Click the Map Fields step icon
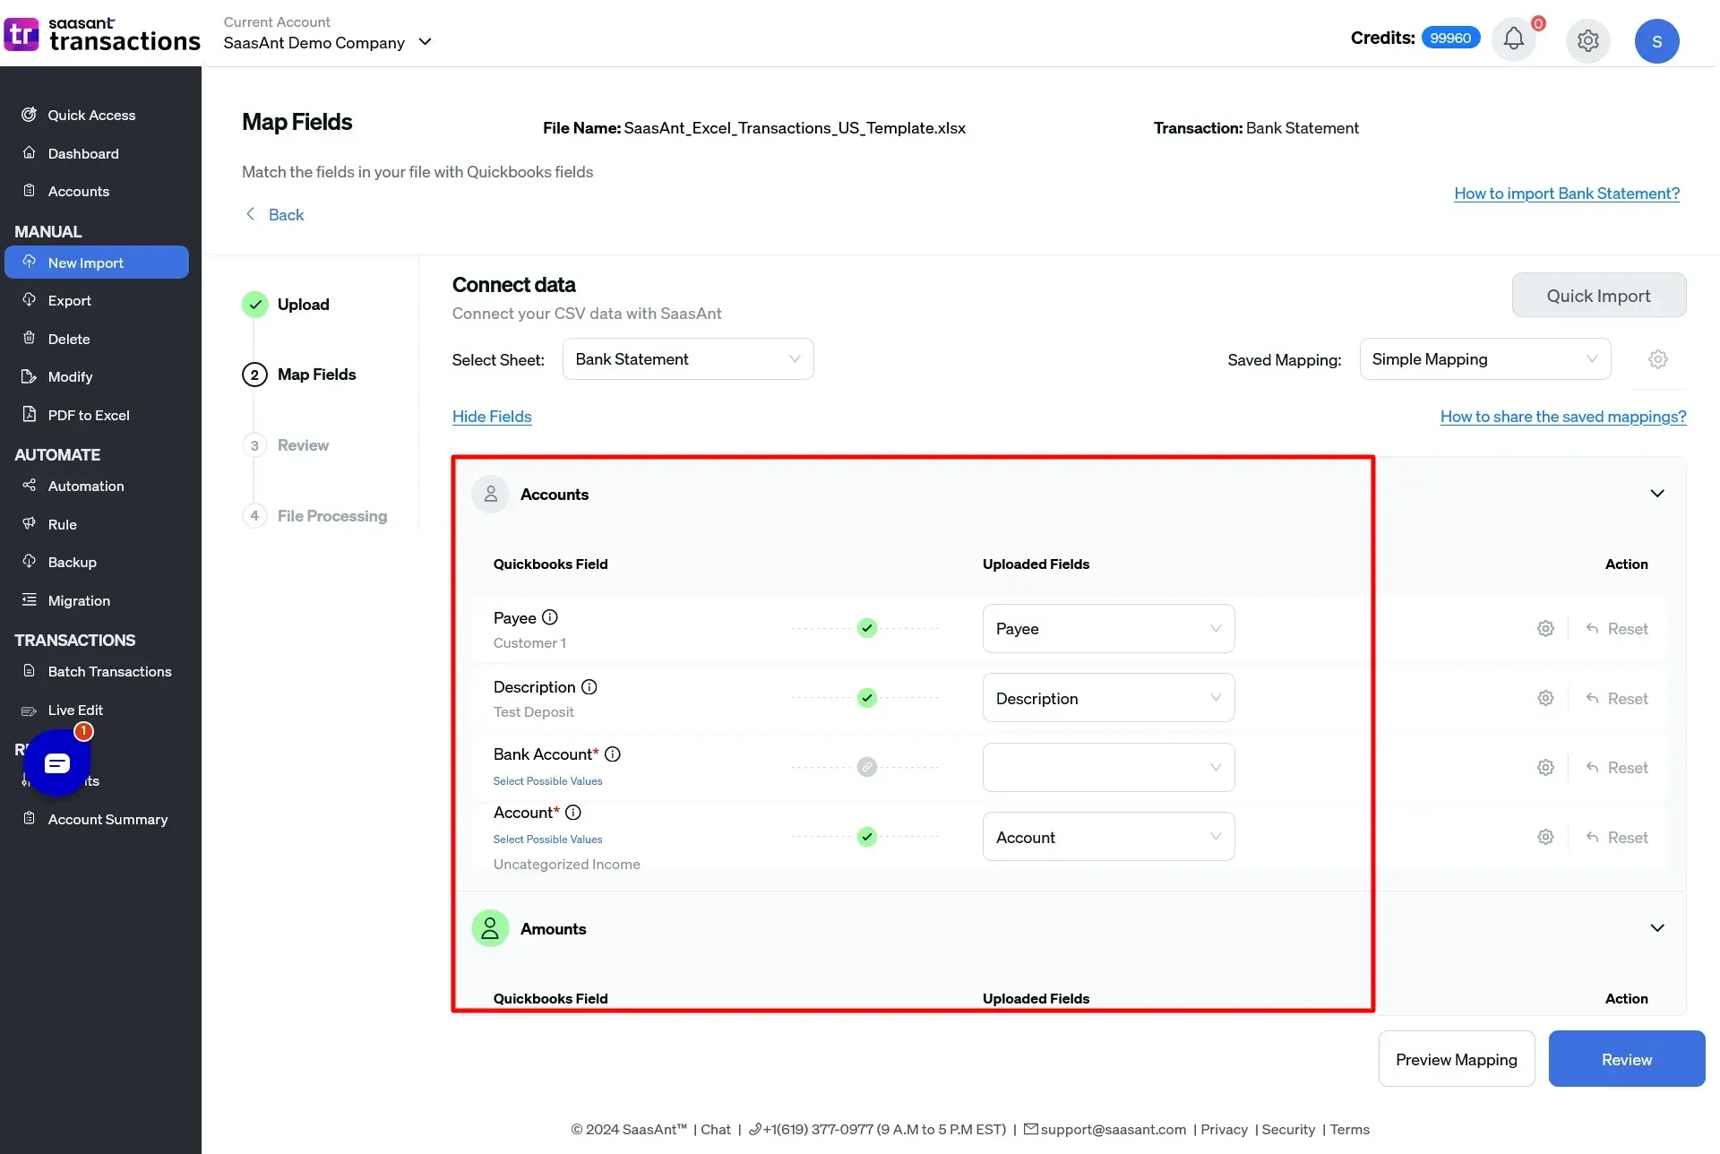This screenshot has width=1720, height=1154. tap(255, 374)
